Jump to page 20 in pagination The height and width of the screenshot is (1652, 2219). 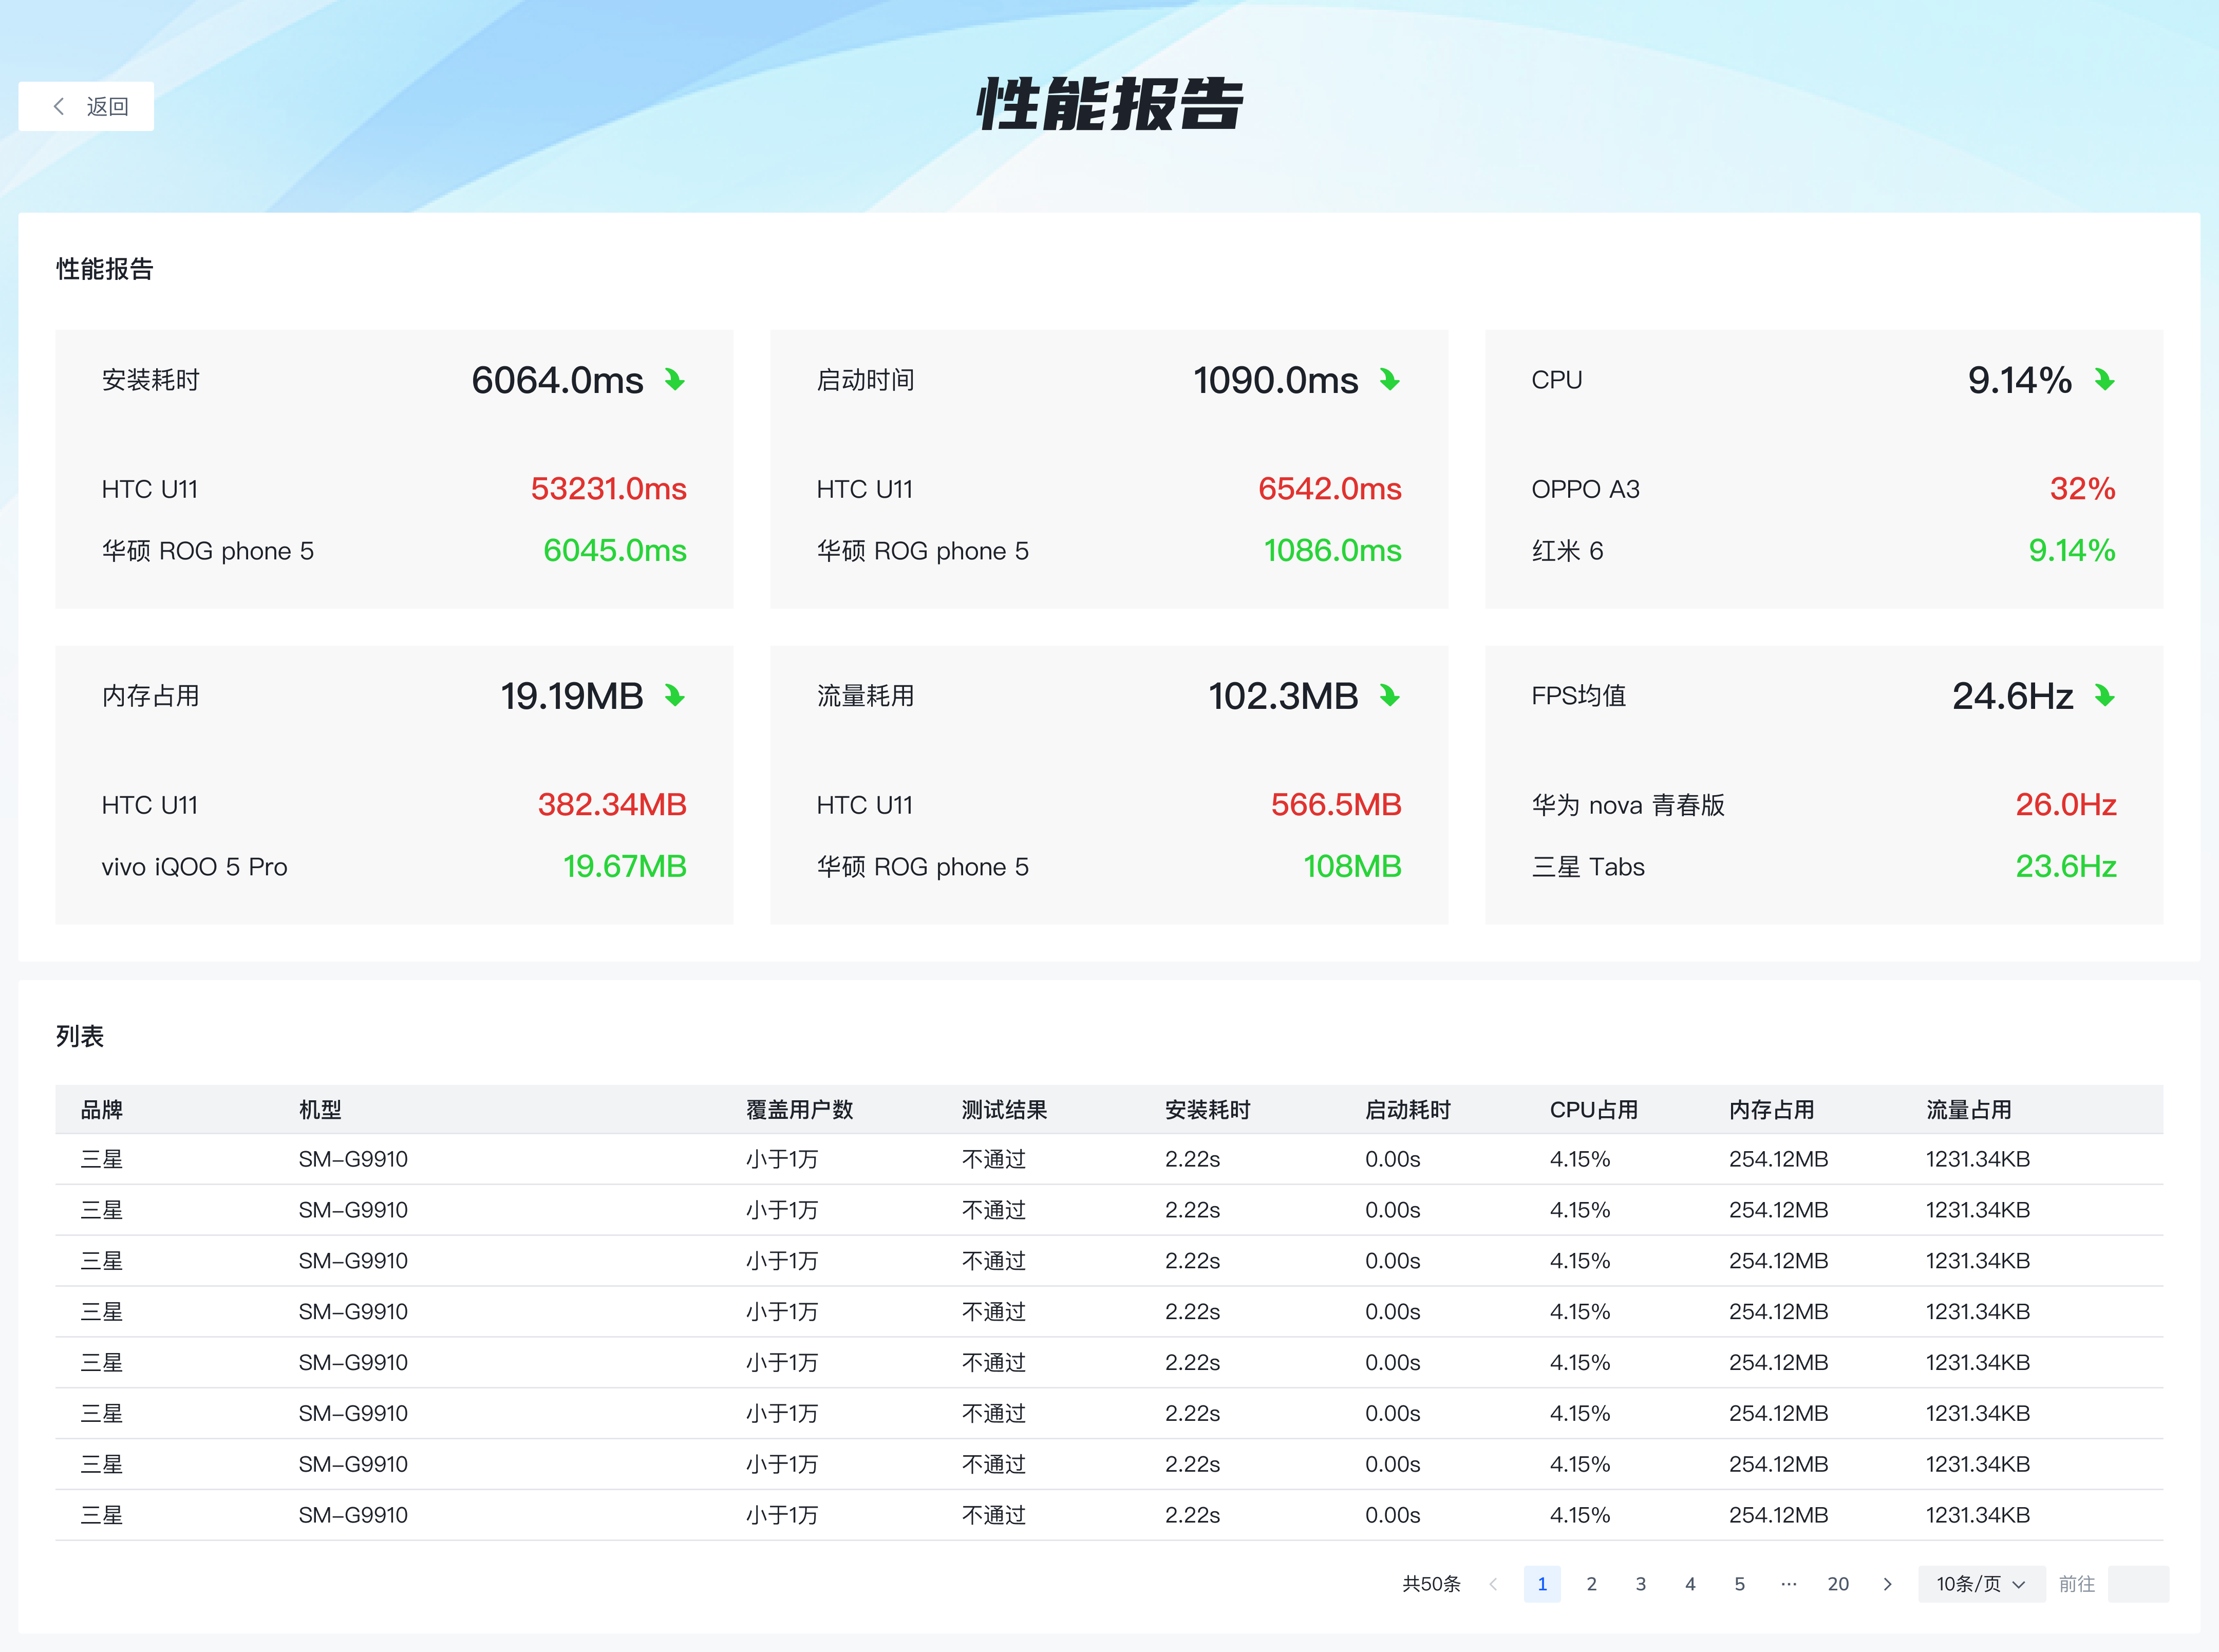click(x=1838, y=1584)
